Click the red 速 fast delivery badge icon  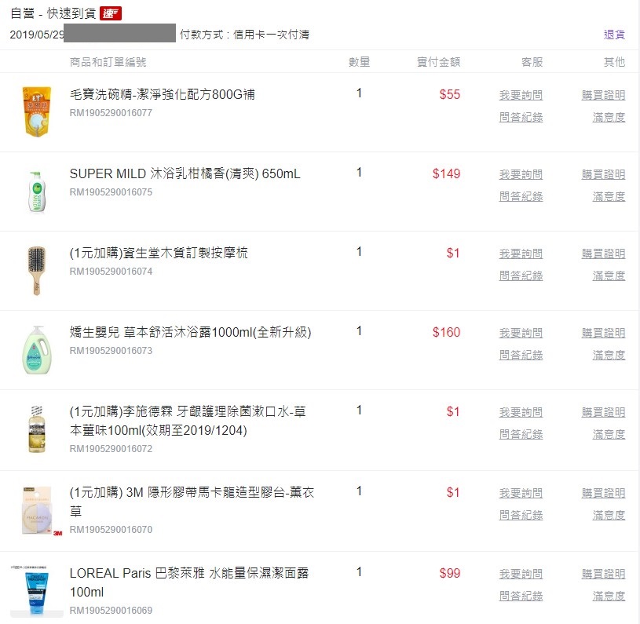pyautogui.click(x=111, y=14)
